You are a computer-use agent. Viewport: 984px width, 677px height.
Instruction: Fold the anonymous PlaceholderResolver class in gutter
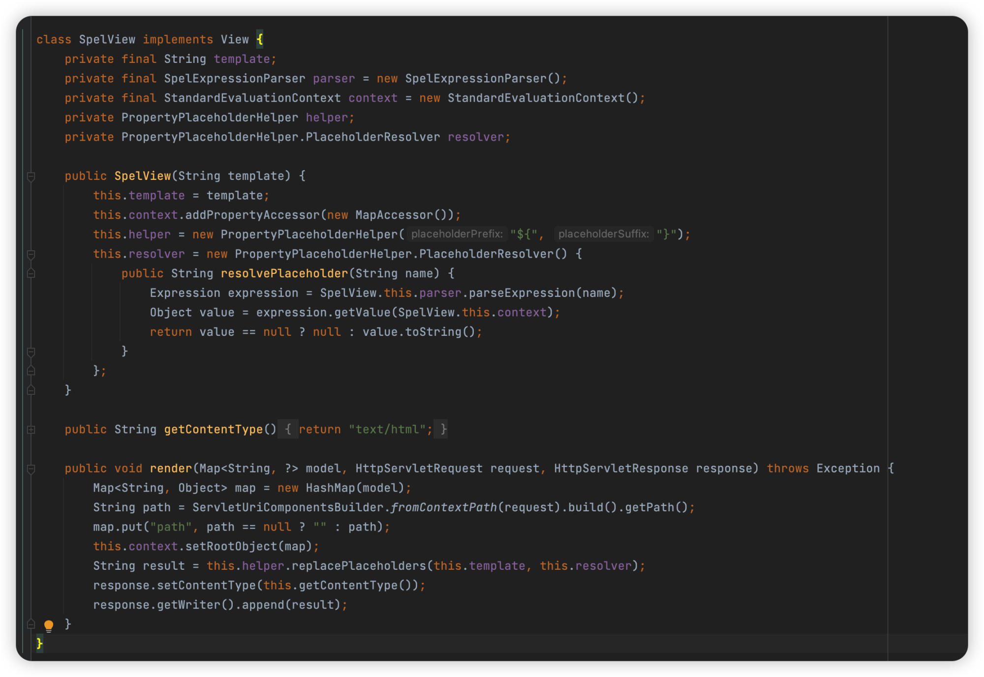coord(31,254)
